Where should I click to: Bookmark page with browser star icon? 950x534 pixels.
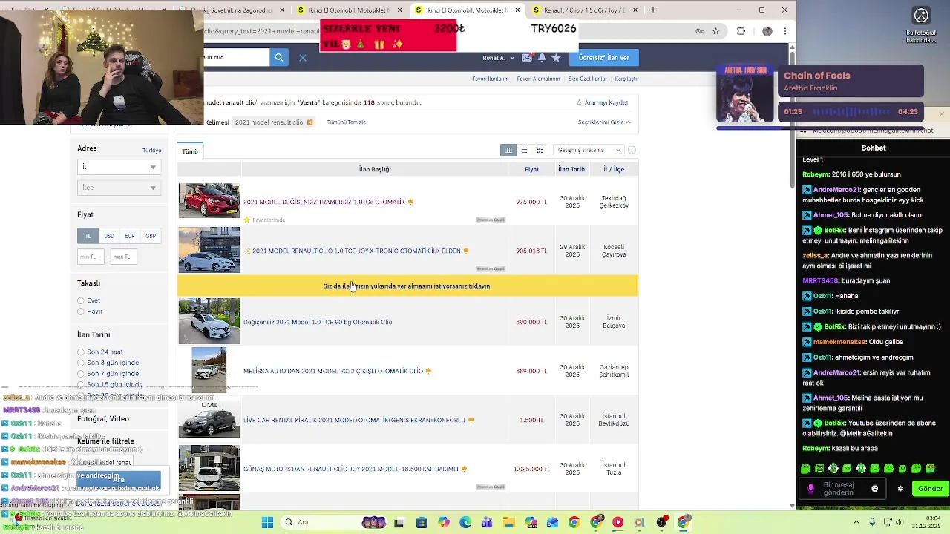(716, 31)
